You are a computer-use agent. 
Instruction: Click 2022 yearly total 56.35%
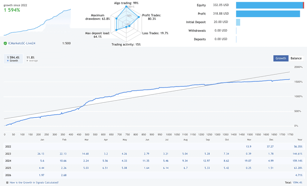point(298,147)
